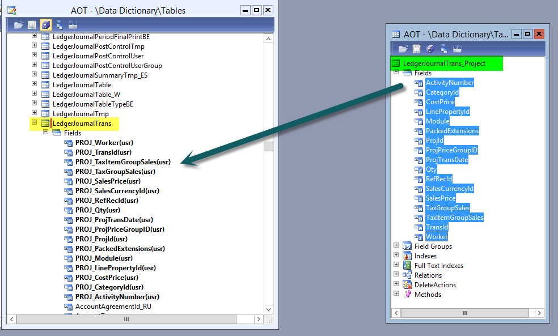This screenshot has height=336, width=558.
Task: Expand the Field Groups node
Action: 396,246
